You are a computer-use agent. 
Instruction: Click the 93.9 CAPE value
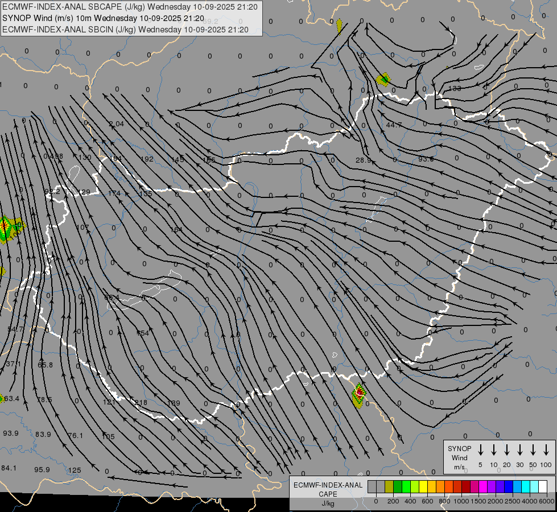[11, 433]
